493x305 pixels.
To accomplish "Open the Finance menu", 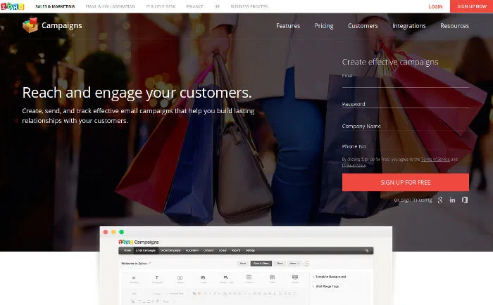I will click(194, 6).
